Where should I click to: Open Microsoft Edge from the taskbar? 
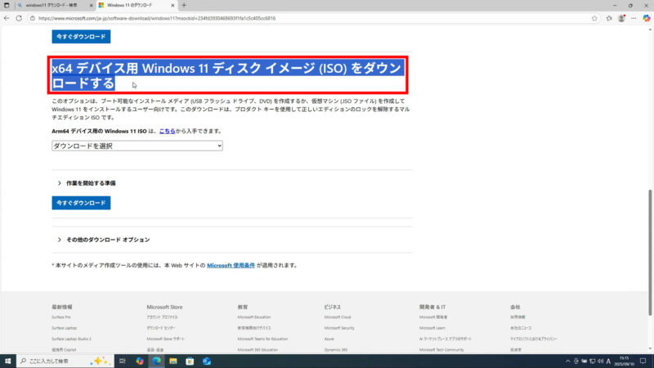(156, 361)
